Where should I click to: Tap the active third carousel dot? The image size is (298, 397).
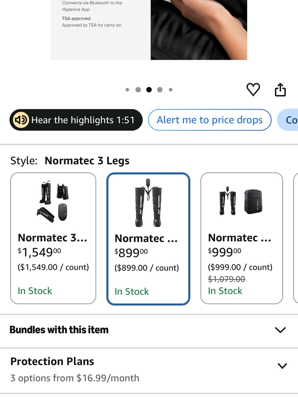pyautogui.click(x=149, y=90)
